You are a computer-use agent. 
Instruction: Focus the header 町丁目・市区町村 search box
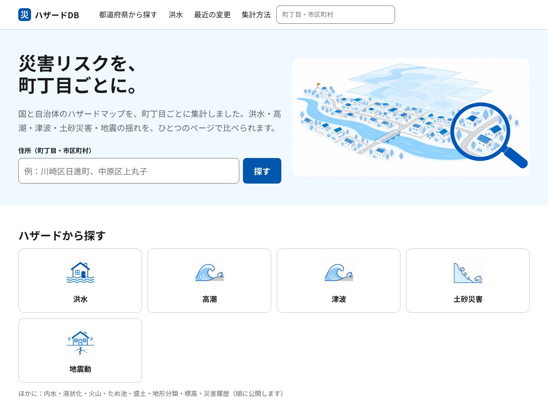(336, 15)
